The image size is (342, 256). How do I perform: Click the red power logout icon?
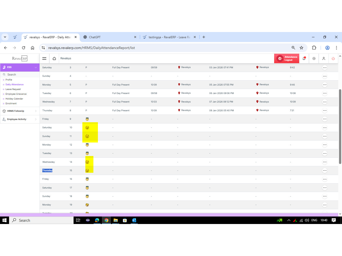click(x=333, y=58)
